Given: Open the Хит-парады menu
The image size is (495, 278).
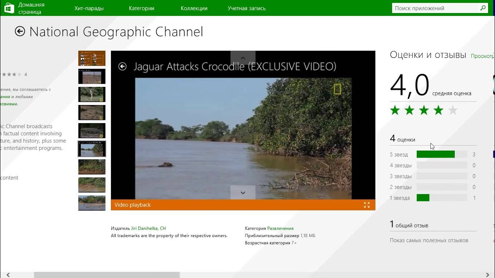Looking at the screenshot, I should tap(89, 8).
